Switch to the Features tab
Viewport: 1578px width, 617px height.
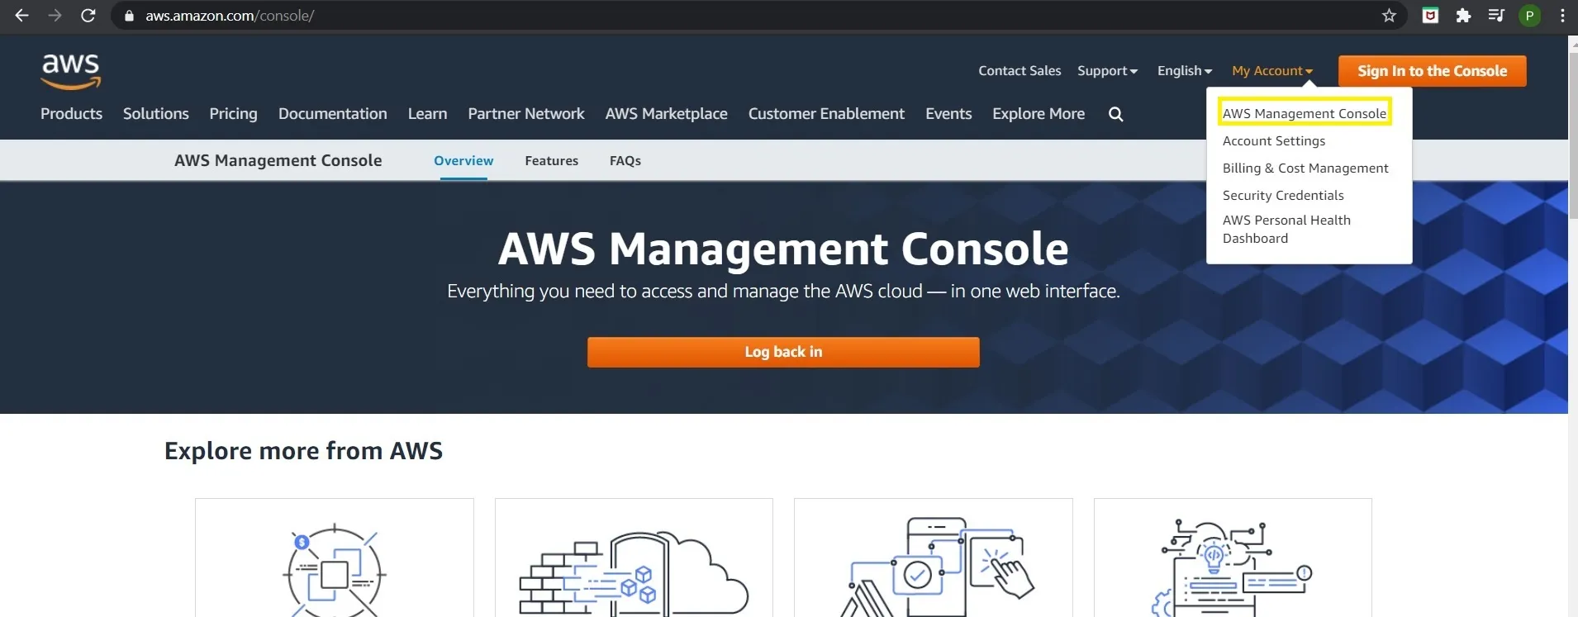(551, 160)
